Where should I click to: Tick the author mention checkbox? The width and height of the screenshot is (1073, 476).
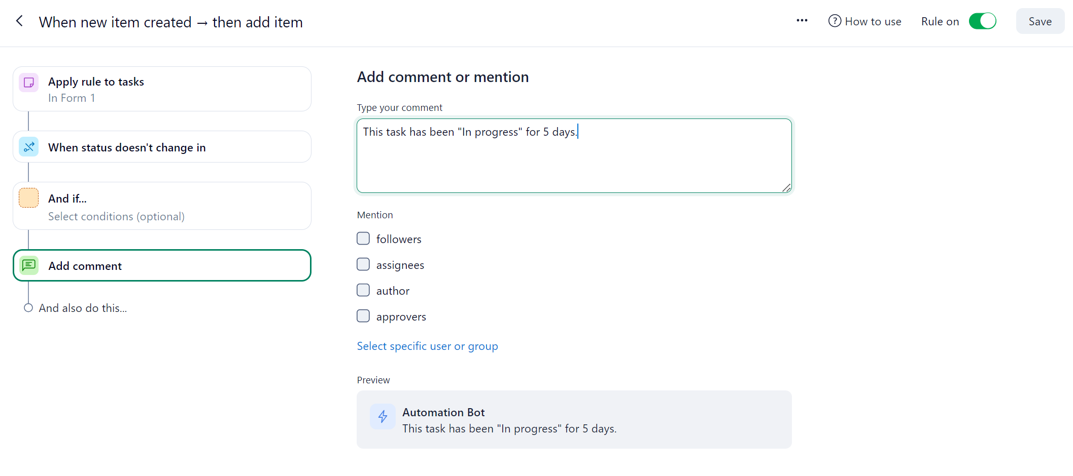363,290
